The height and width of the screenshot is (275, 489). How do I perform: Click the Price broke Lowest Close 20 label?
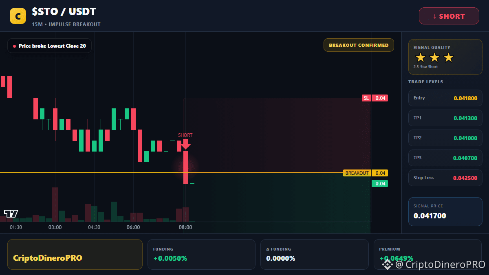[x=49, y=46]
